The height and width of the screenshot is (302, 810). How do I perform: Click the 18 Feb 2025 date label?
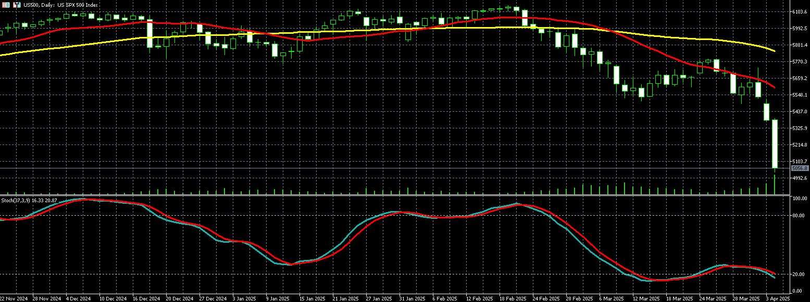[x=512, y=299]
